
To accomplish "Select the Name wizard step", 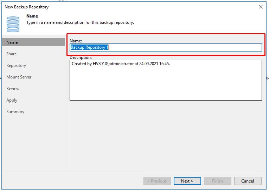I will (x=33, y=42).
